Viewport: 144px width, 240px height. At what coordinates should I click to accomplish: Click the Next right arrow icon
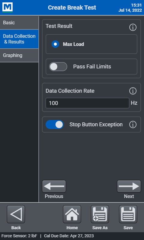tap(129, 186)
